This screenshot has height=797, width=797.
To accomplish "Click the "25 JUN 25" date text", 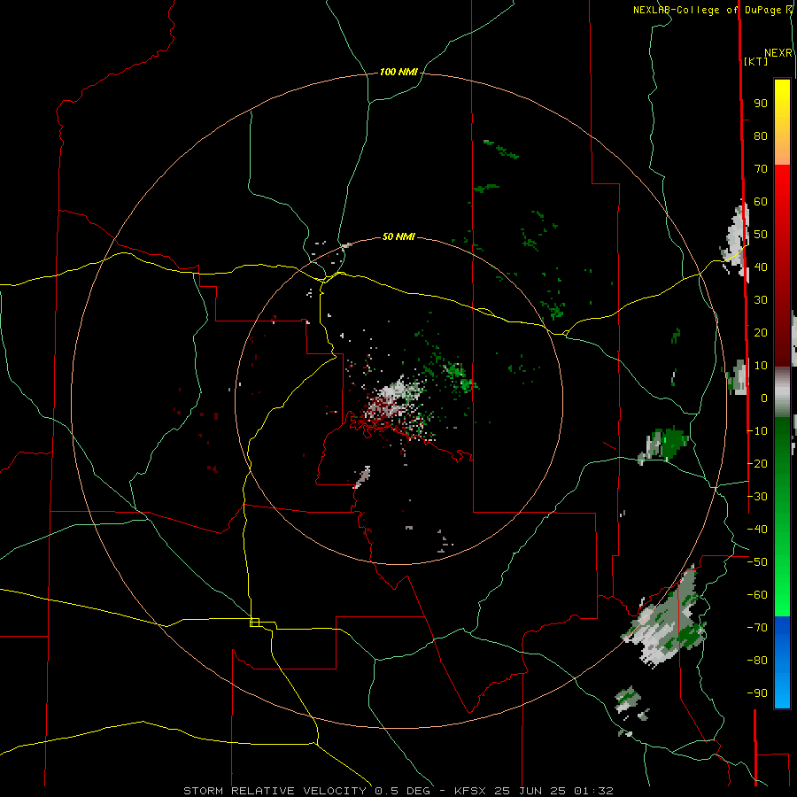I will coord(530,791).
